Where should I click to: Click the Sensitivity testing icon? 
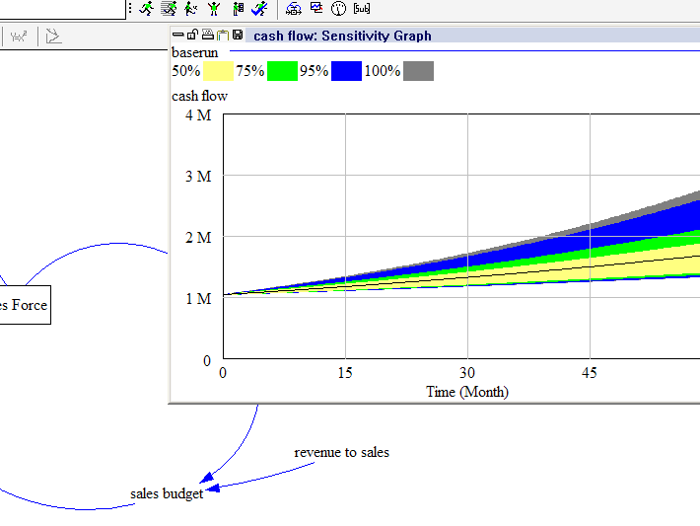[214, 9]
